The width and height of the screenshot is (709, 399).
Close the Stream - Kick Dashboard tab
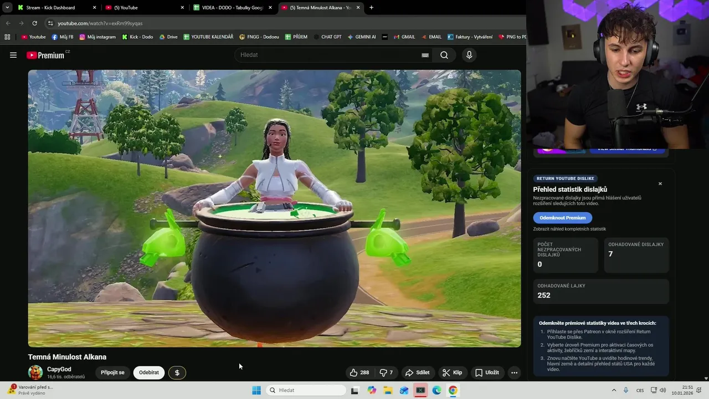pyautogui.click(x=94, y=8)
